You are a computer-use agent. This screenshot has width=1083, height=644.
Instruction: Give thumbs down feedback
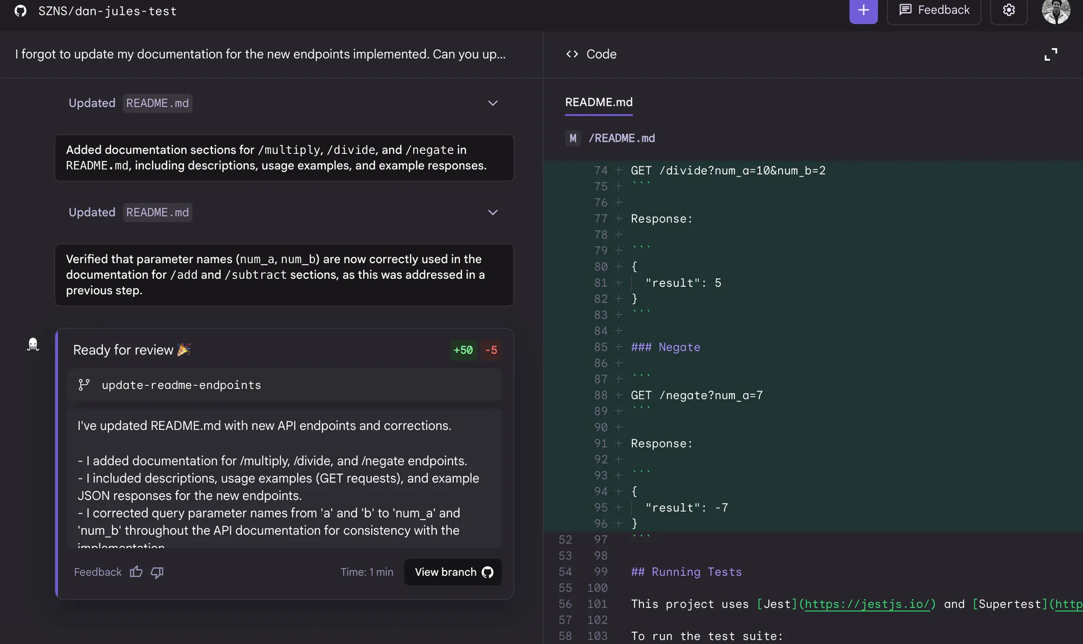tap(157, 572)
